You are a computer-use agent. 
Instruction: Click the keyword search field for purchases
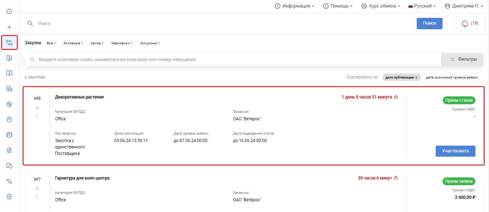(x=233, y=60)
